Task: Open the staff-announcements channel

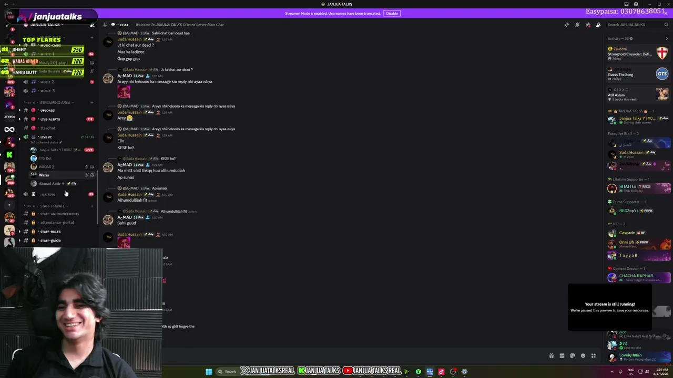Action: click(58, 214)
